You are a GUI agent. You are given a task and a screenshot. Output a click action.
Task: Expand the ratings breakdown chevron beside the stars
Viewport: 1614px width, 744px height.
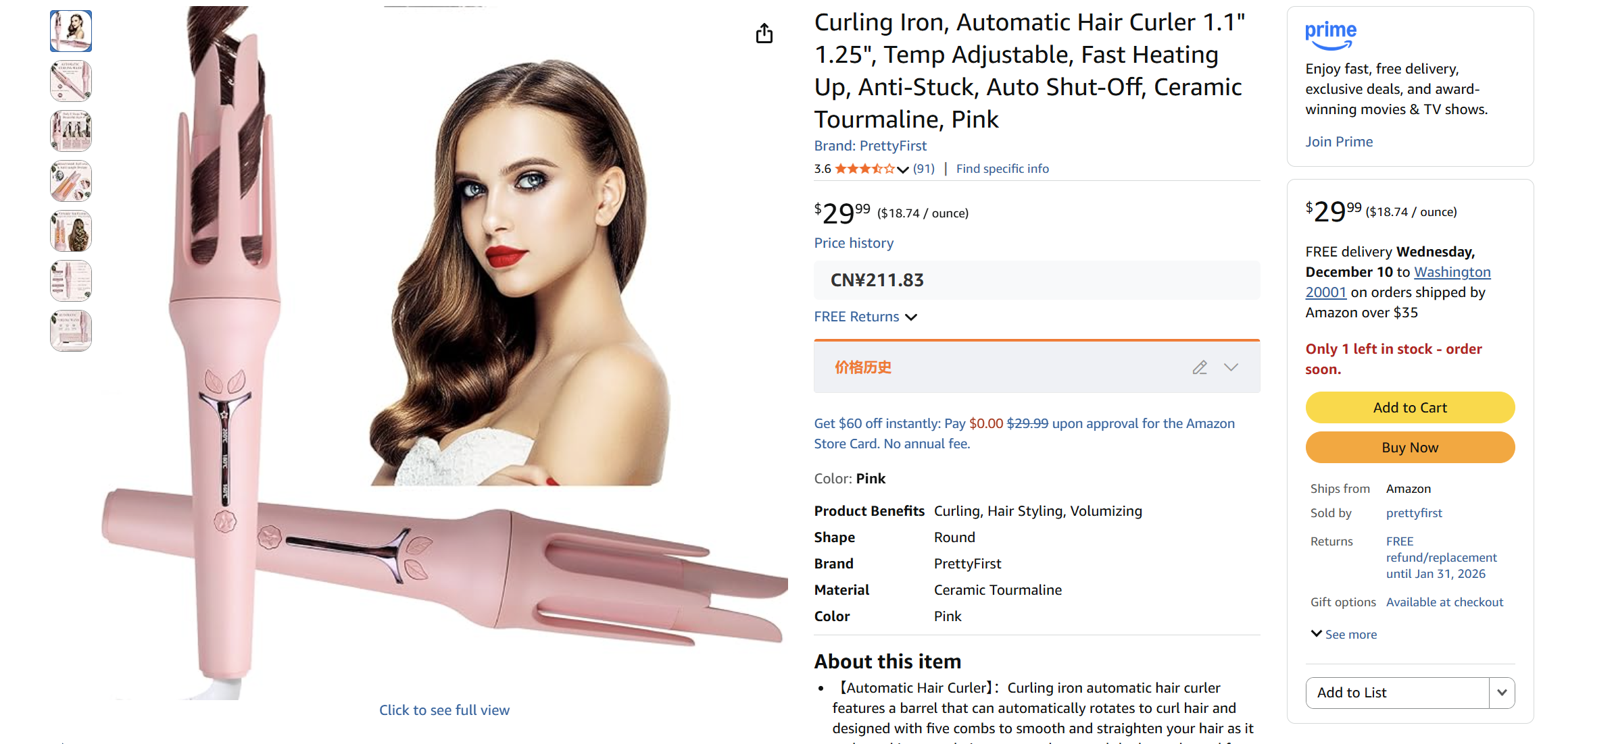[x=903, y=169]
